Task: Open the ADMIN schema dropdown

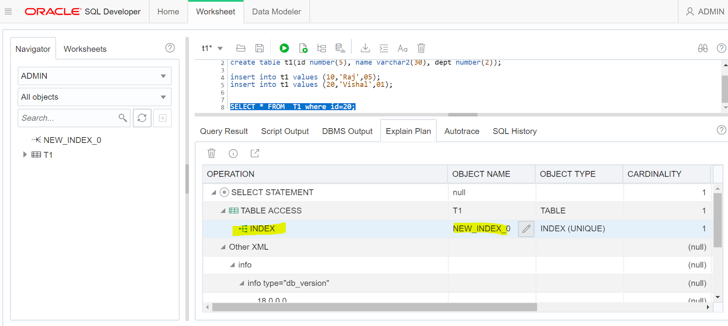Action: 95,76
